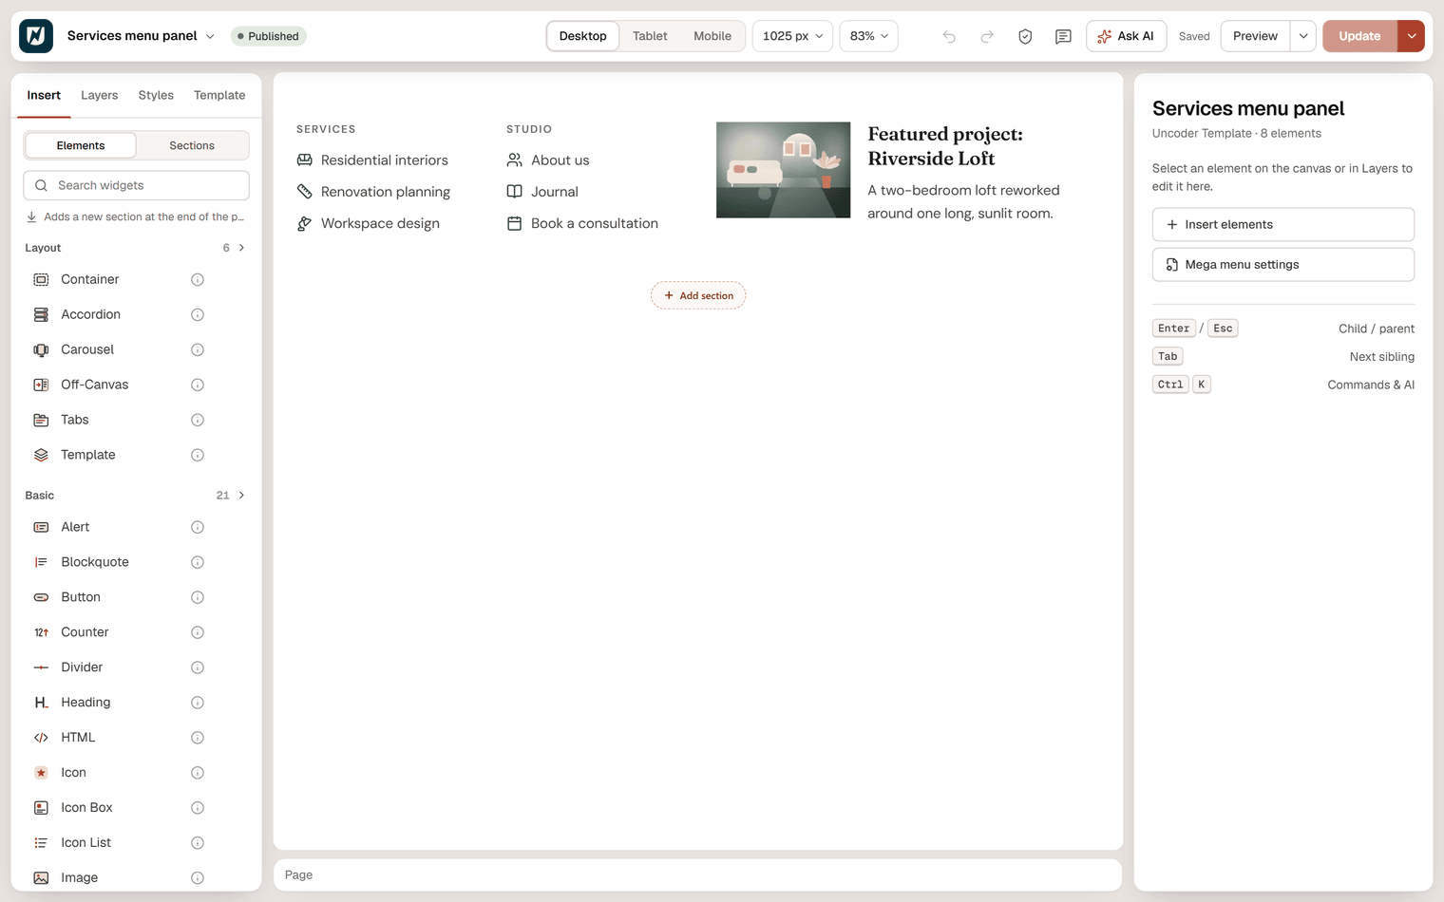Redo the last change

click(x=987, y=36)
